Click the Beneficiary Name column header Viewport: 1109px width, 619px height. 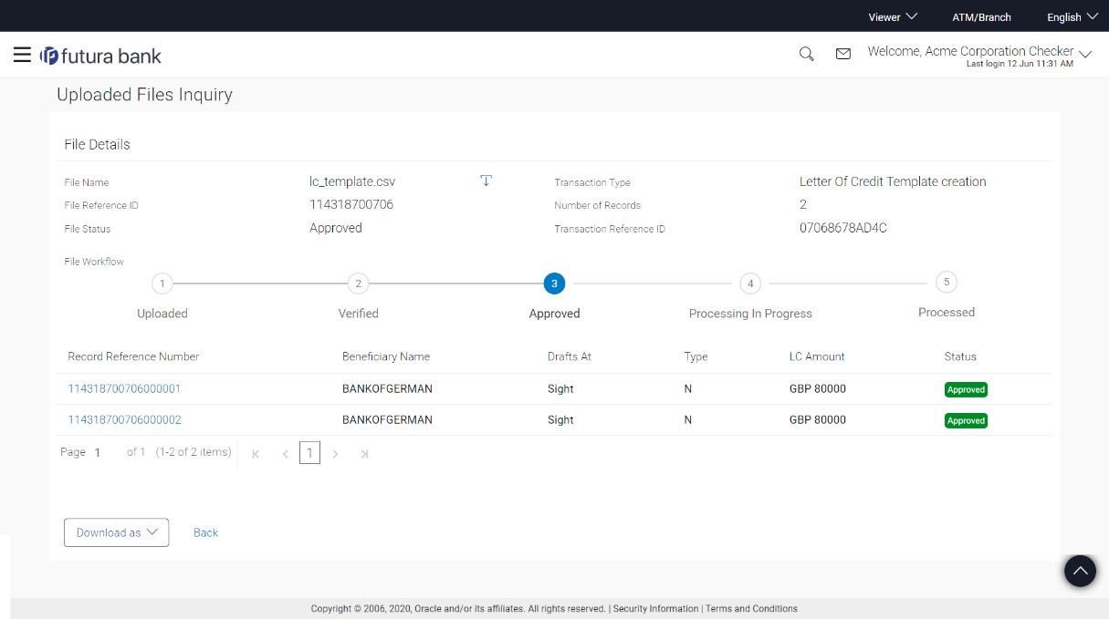(x=386, y=356)
